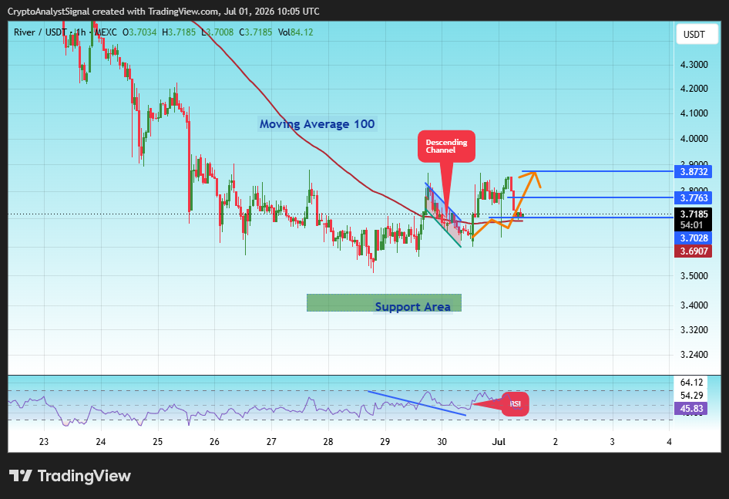Click the 23 date on time axis

[x=44, y=442]
